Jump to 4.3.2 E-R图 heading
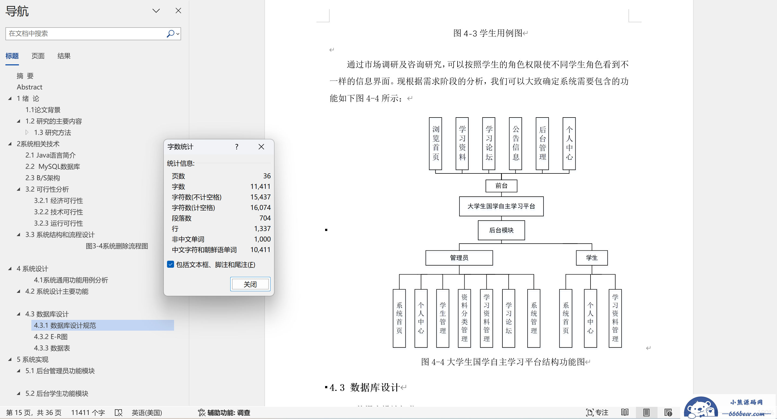 tap(50, 337)
